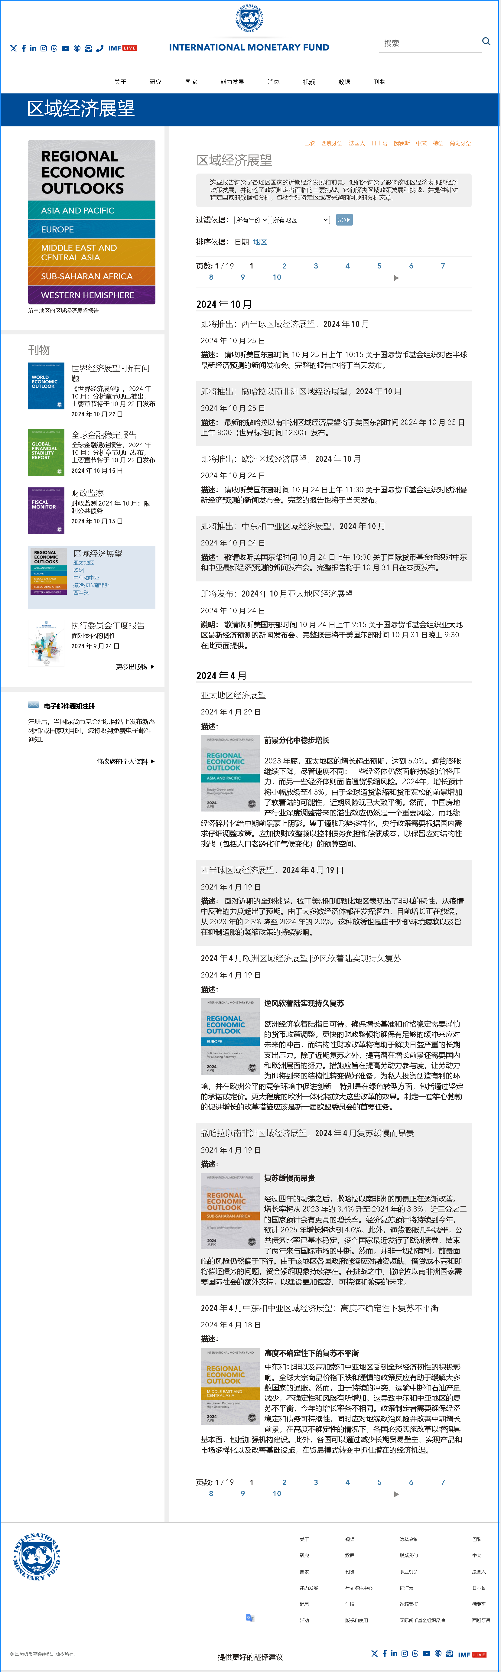The image size is (501, 1672).
Task: Sort the list by region (地区)
Action: 260,242
